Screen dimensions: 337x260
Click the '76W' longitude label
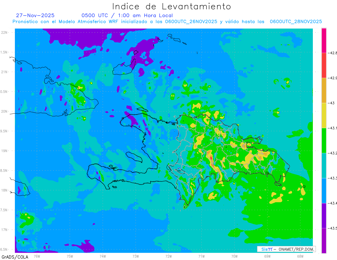[37, 256]
